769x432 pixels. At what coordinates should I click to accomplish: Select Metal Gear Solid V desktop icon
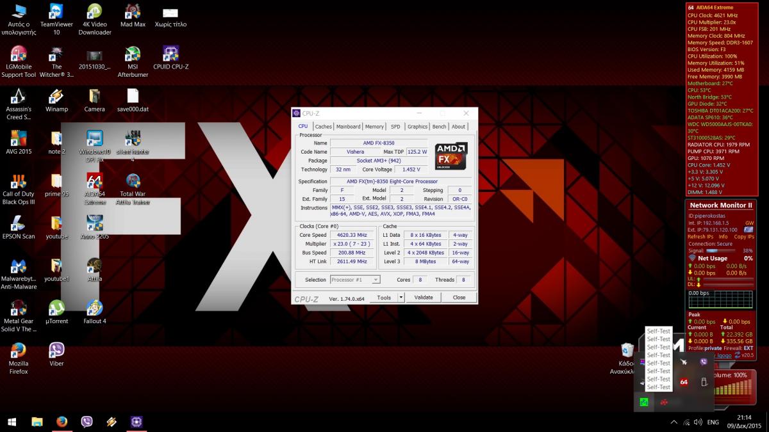click(x=19, y=315)
